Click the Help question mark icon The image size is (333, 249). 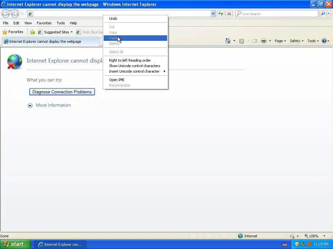(324, 41)
